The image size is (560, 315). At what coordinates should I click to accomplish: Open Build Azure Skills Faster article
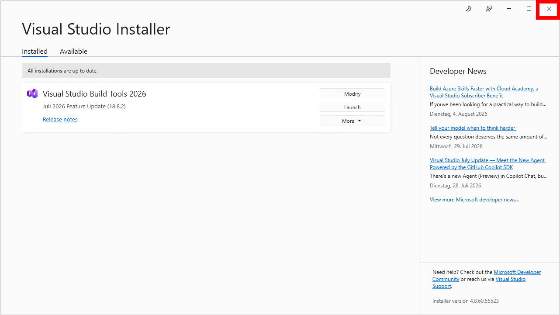click(484, 92)
